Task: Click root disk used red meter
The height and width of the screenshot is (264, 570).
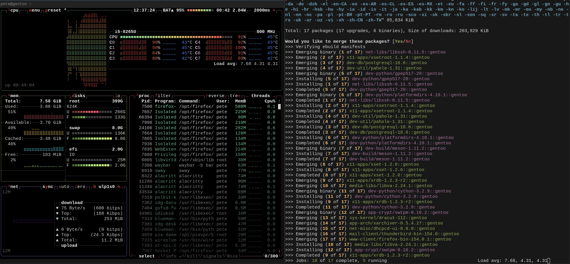Action: 92,112
